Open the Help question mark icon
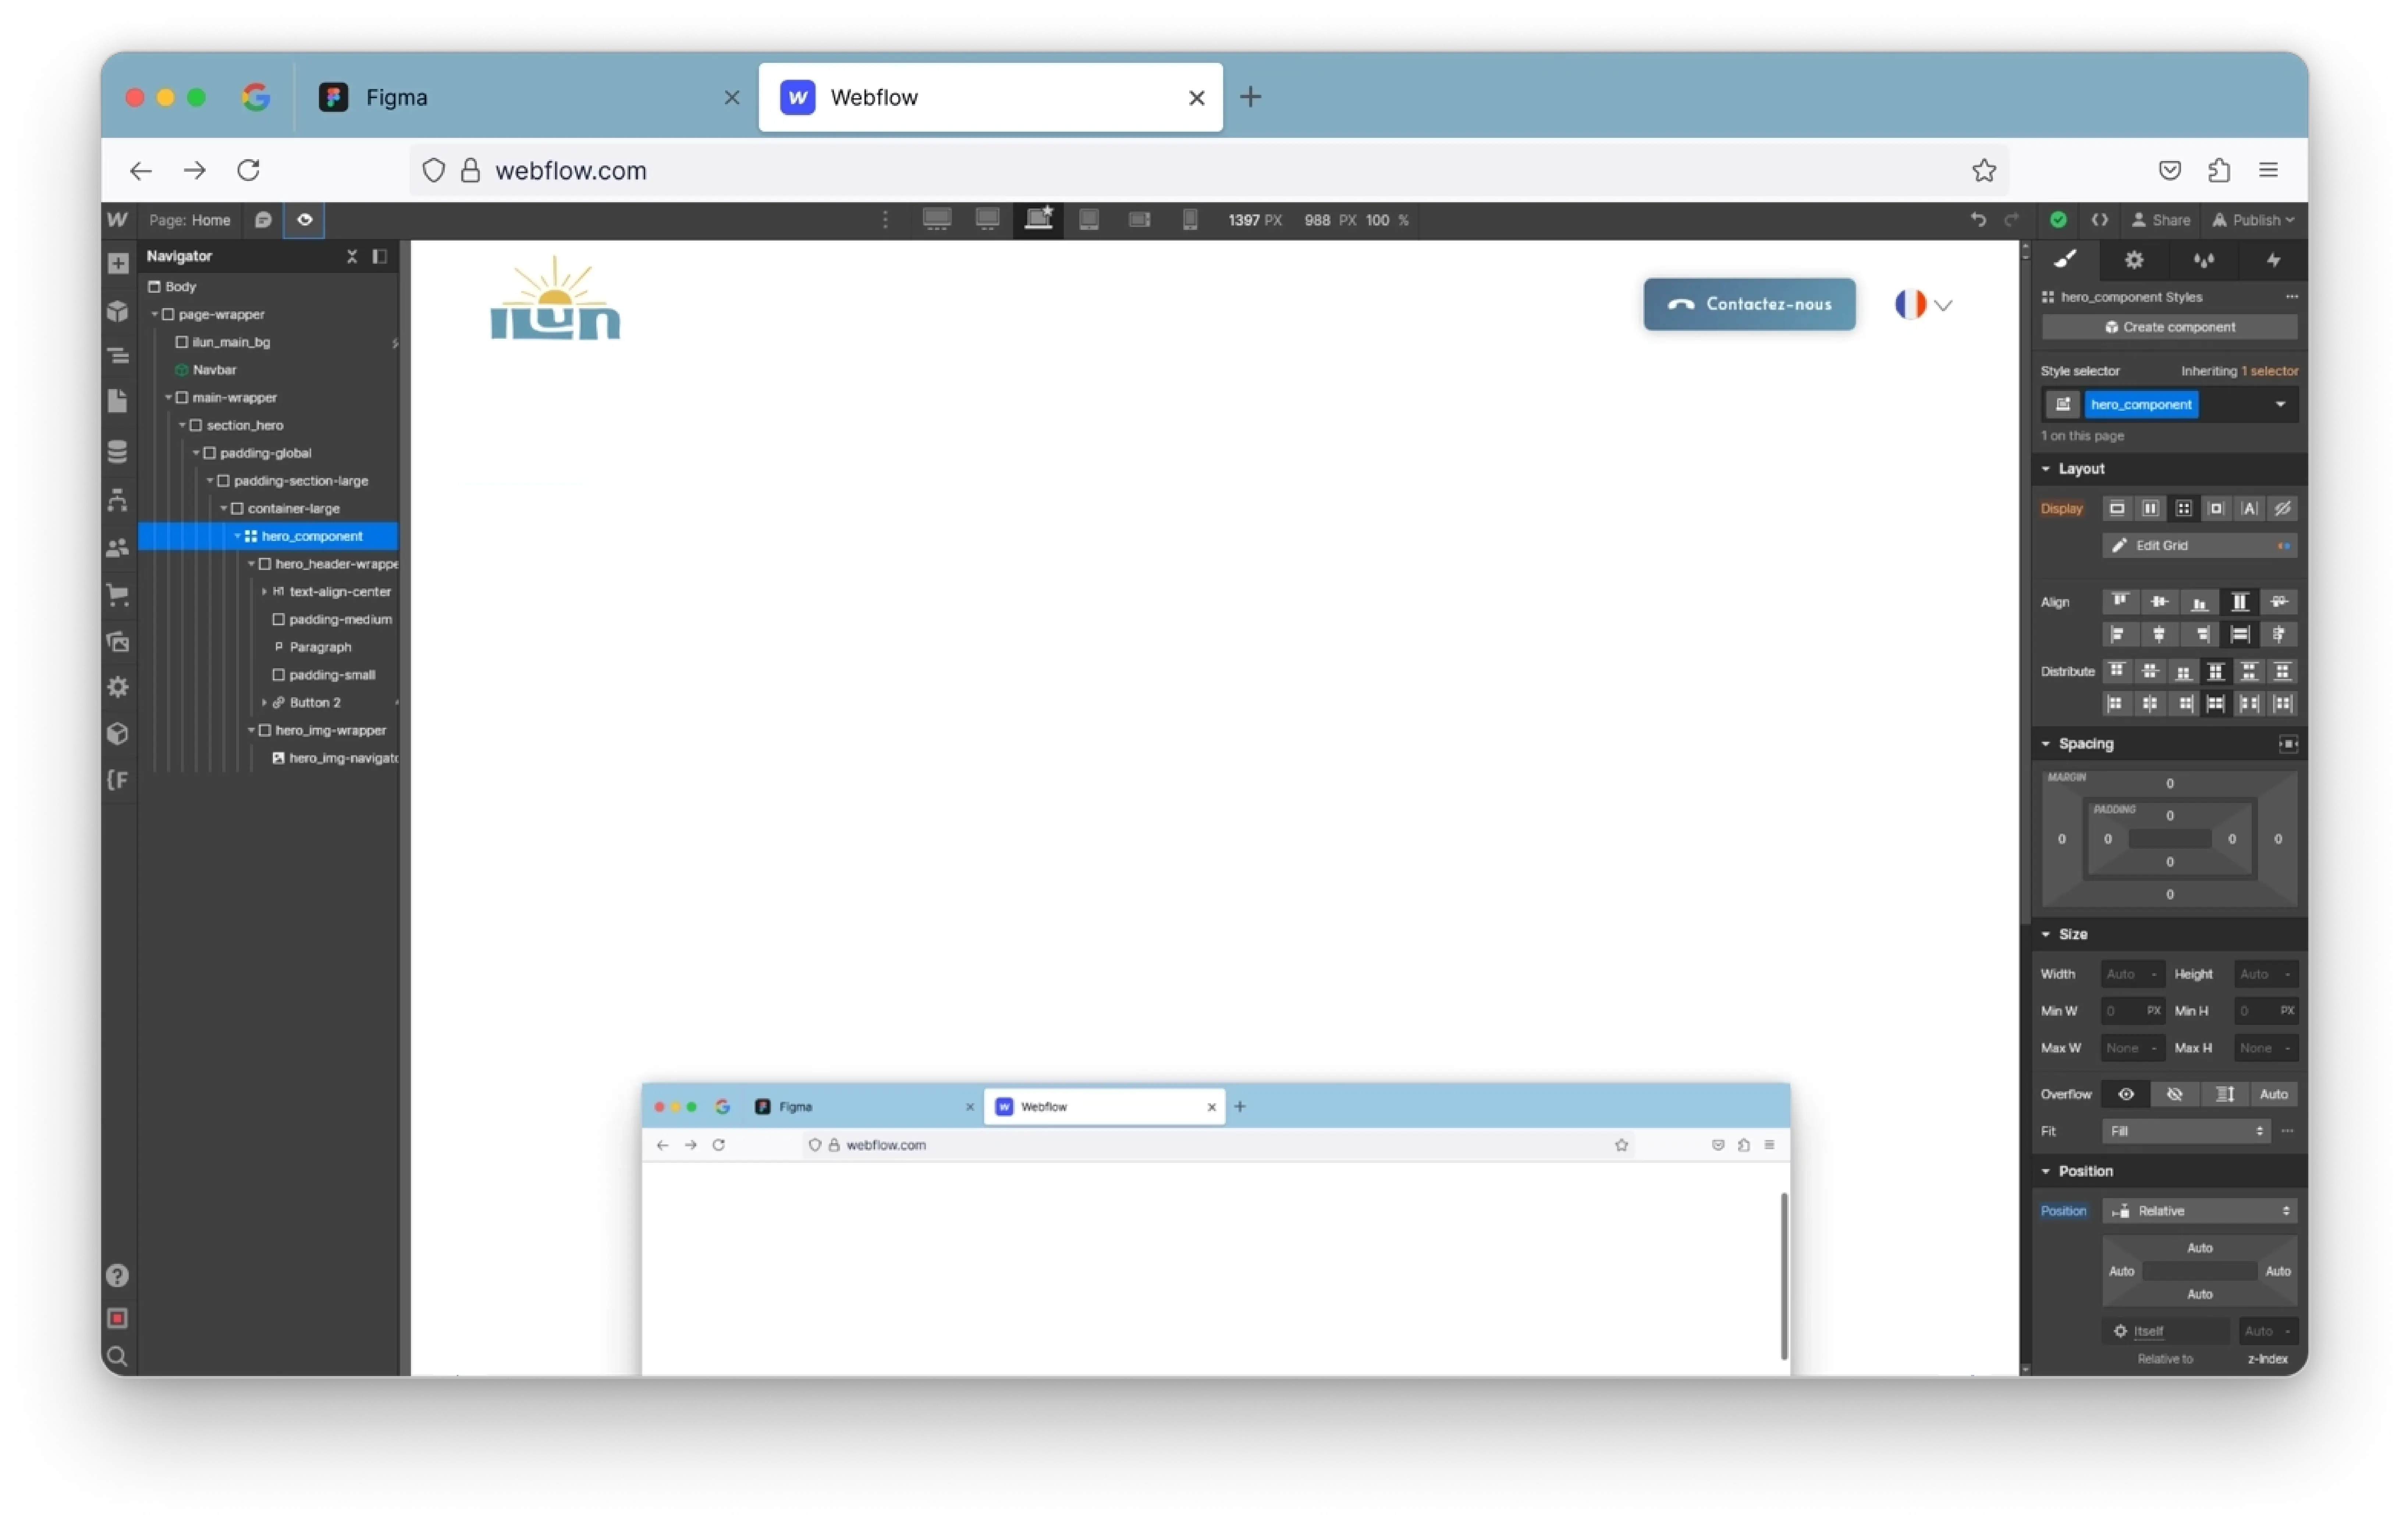This screenshot has height=1525, width=2408. 117,1276
